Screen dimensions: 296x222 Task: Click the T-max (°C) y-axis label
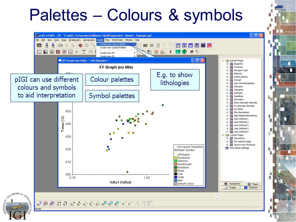point(63,124)
